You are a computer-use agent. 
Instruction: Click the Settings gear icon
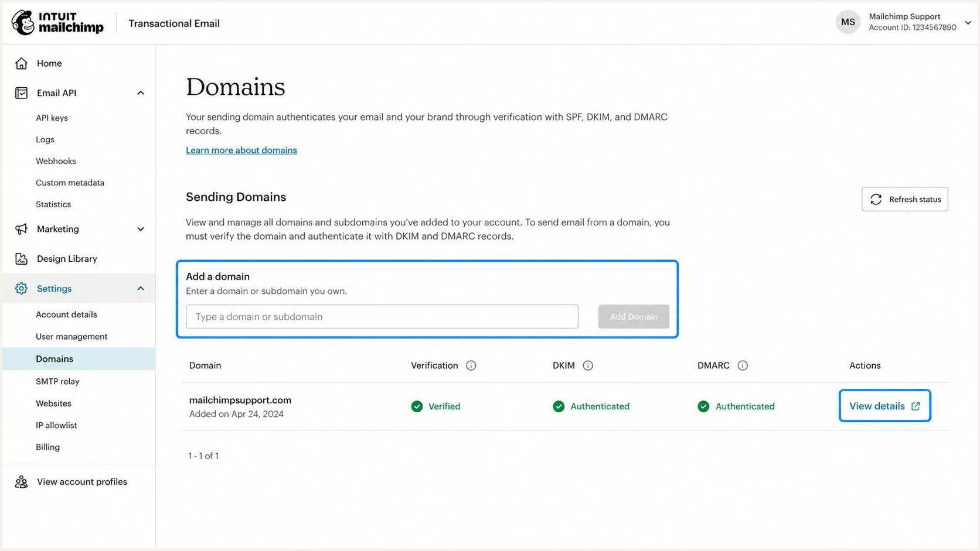(22, 289)
